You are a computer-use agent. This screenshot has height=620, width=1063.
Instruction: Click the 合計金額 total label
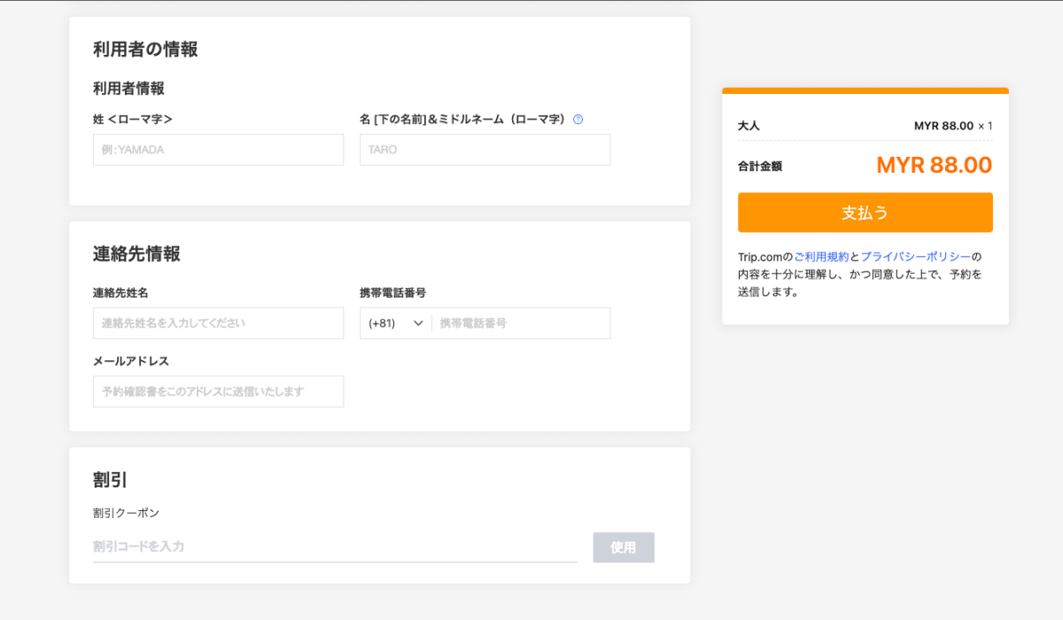pyautogui.click(x=760, y=166)
